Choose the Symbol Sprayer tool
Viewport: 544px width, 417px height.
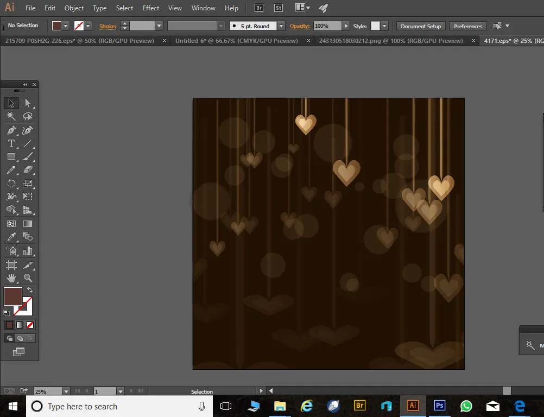pos(11,251)
